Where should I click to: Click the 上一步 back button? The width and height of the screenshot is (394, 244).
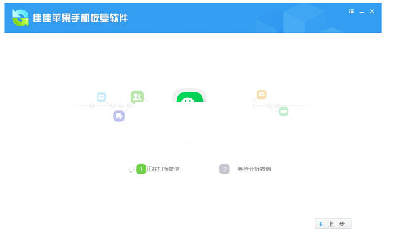pyautogui.click(x=333, y=224)
